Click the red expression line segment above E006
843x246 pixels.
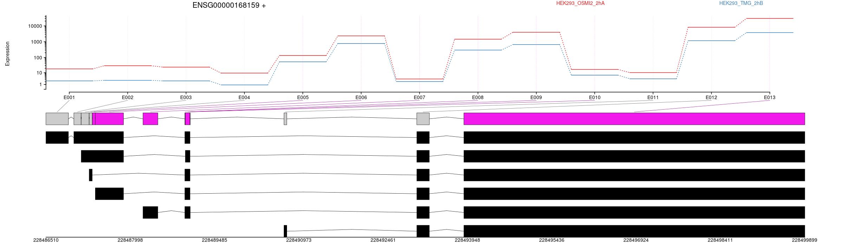pos(361,36)
